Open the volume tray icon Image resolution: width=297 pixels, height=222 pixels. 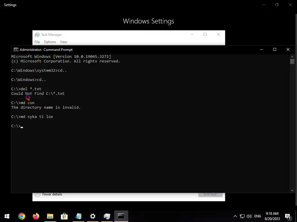click(249, 216)
